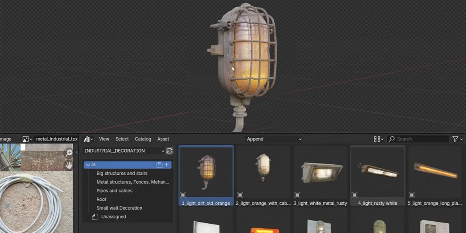466x233 pixels.
Task: Click the Asset Browser editor type icon
Action: coord(87,139)
